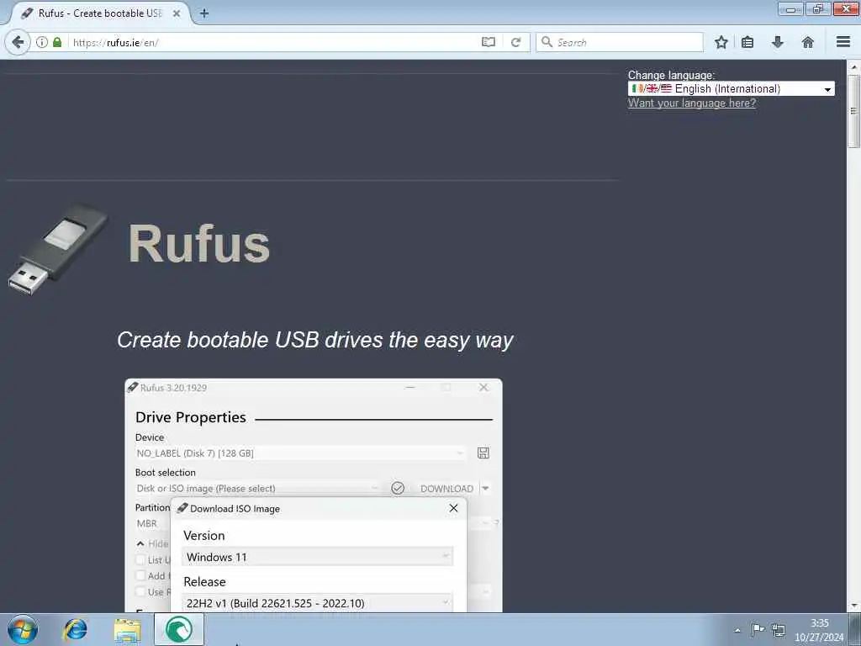The height and width of the screenshot is (646, 861).
Task: Open a new tab with plus button
Action: pyautogui.click(x=204, y=13)
